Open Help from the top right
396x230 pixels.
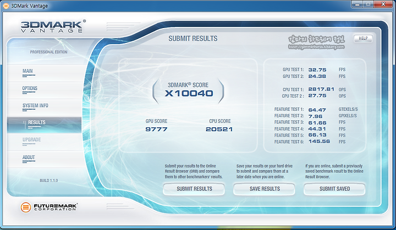click(363, 38)
